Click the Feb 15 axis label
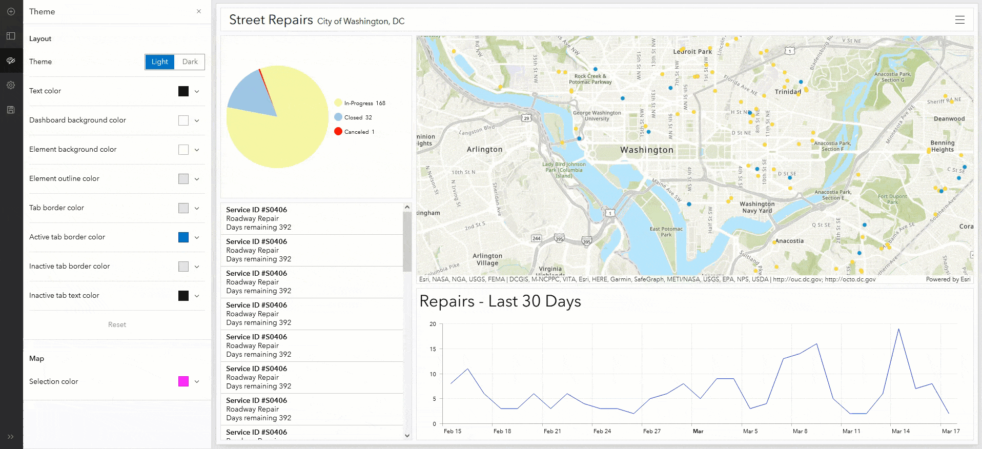The width and height of the screenshot is (982, 449). point(453,431)
